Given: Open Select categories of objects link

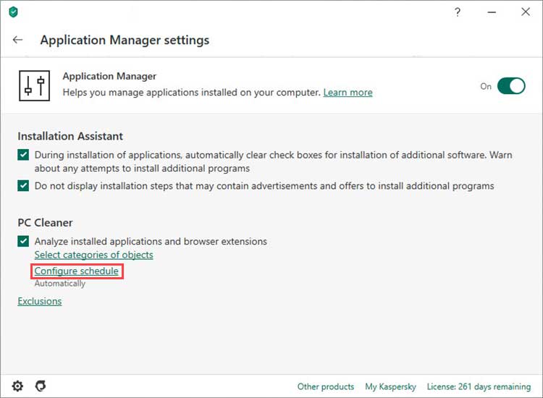Looking at the screenshot, I should pyautogui.click(x=94, y=255).
